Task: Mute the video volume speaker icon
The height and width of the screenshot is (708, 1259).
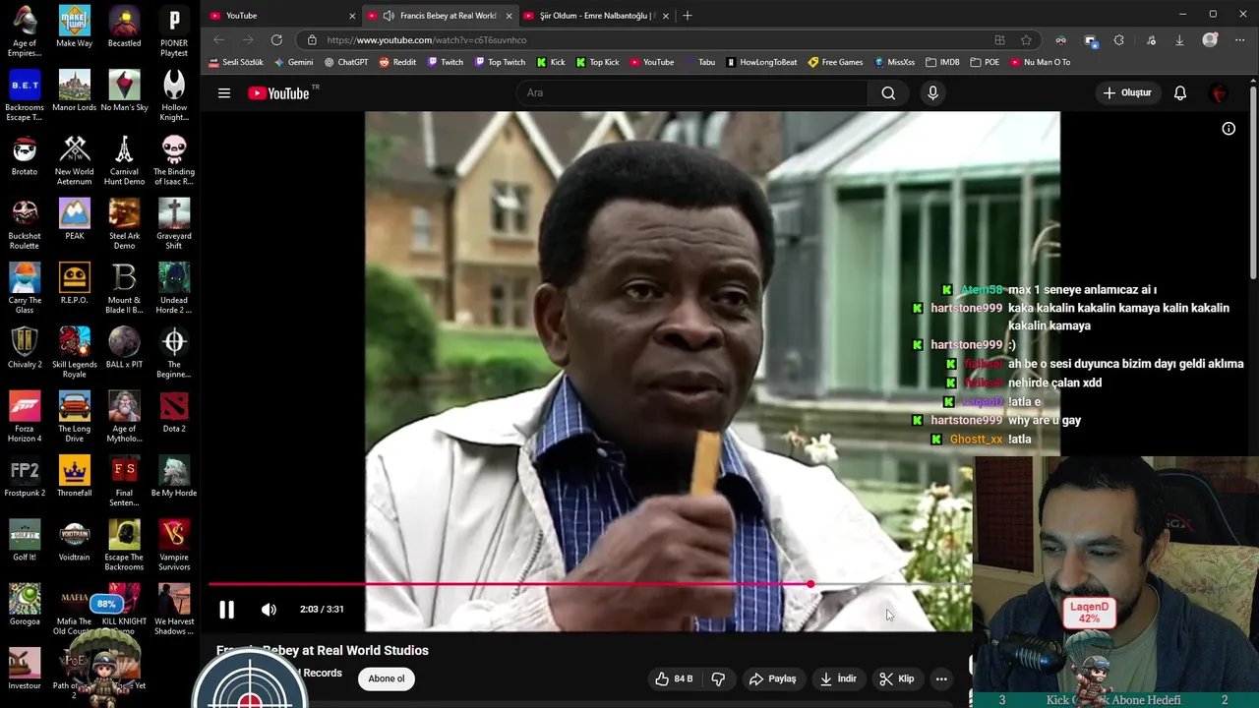Action: (269, 610)
